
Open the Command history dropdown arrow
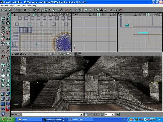[x=81, y=115]
